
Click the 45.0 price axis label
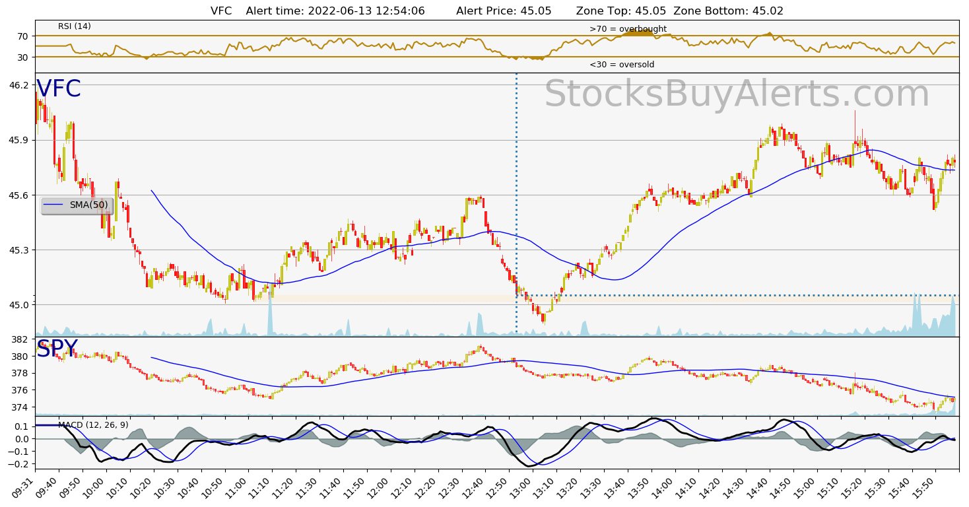pyautogui.click(x=20, y=305)
